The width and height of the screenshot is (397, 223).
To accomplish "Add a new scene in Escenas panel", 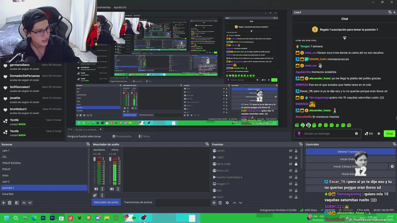I will (3, 203).
